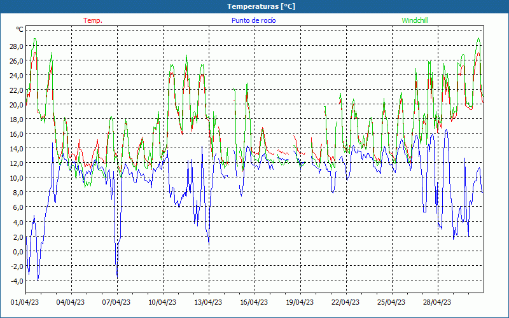509x318 pixels.
Task: Click the °C unit label on the axis
Action: click(x=20, y=29)
